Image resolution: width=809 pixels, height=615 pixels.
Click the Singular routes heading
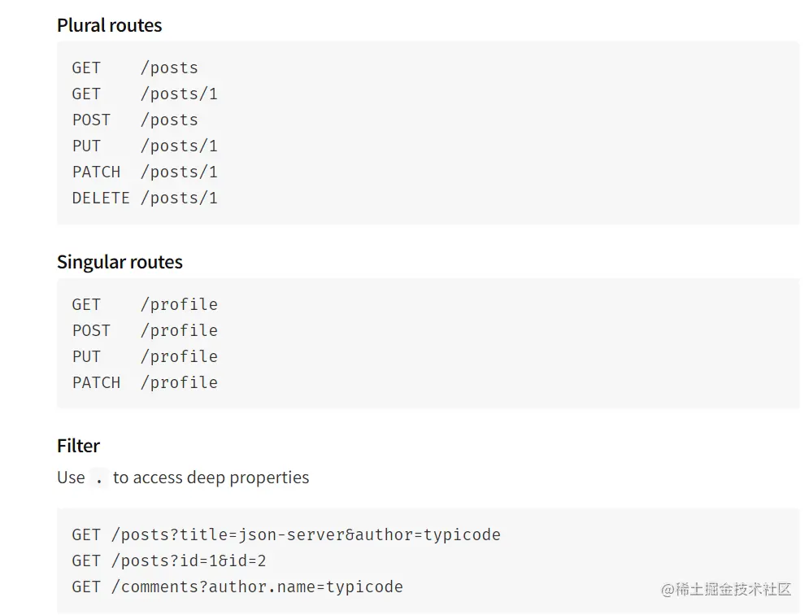(120, 262)
